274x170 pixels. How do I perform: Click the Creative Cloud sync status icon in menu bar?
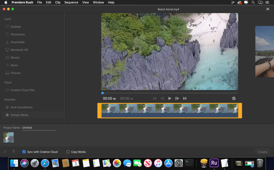(239, 2)
